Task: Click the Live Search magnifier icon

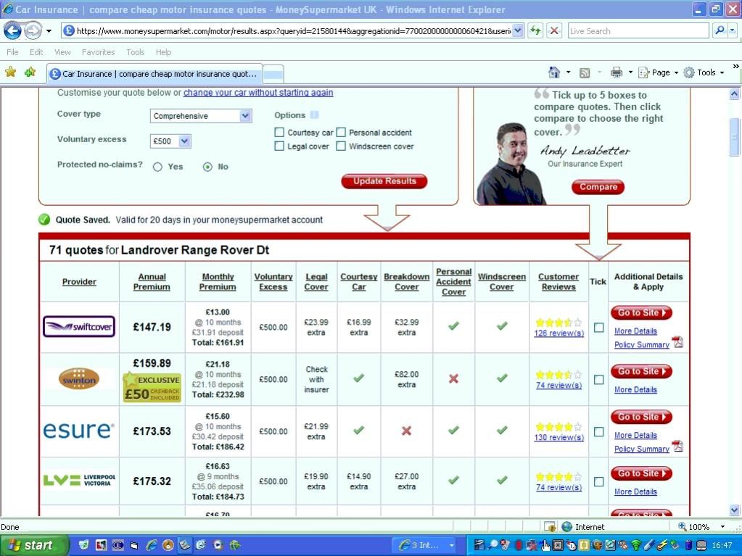Action: point(720,30)
